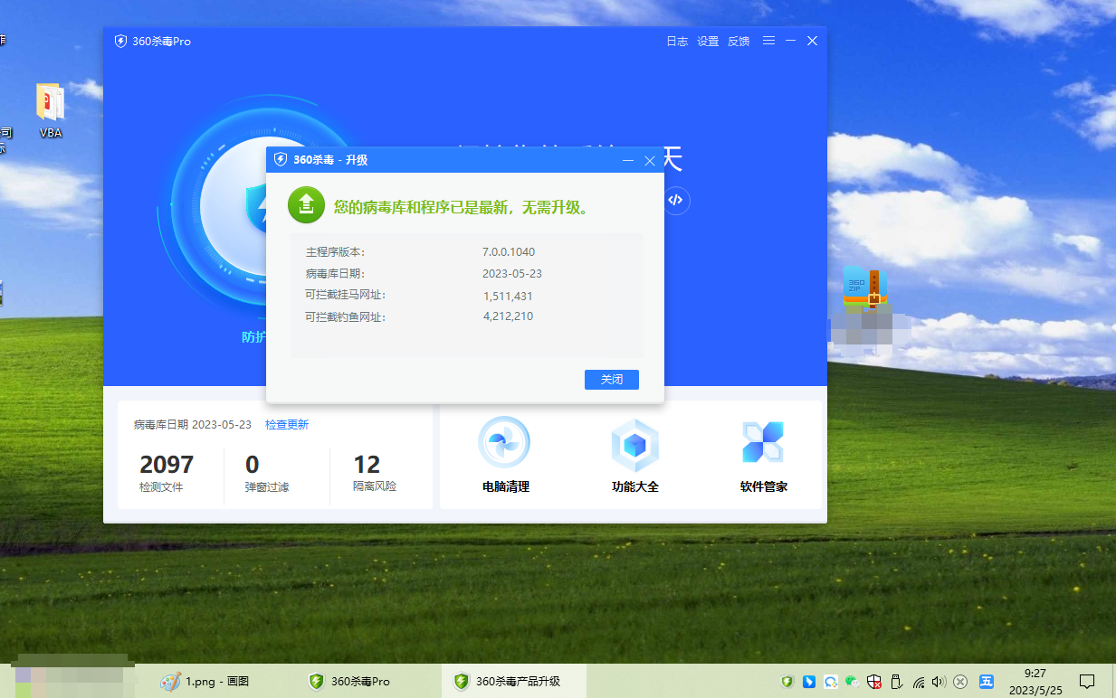Click the green up-to-date message text
This screenshot has width=1116, height=698.
(x=463, y=207)
